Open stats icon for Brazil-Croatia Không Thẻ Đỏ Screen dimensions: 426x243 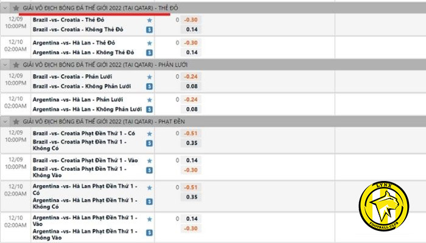(x=150, y=30)
